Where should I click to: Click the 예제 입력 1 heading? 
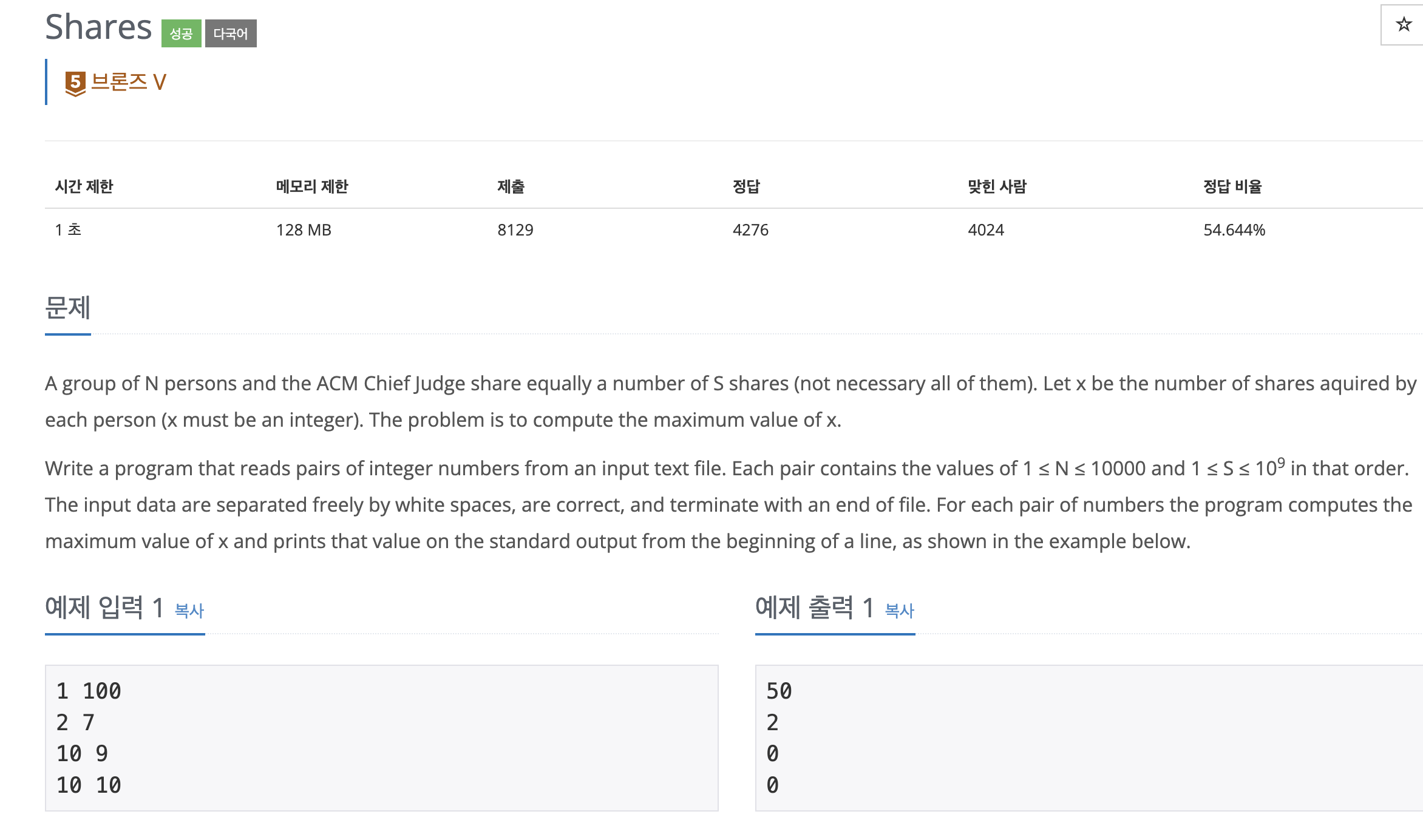tap(103, 608)
